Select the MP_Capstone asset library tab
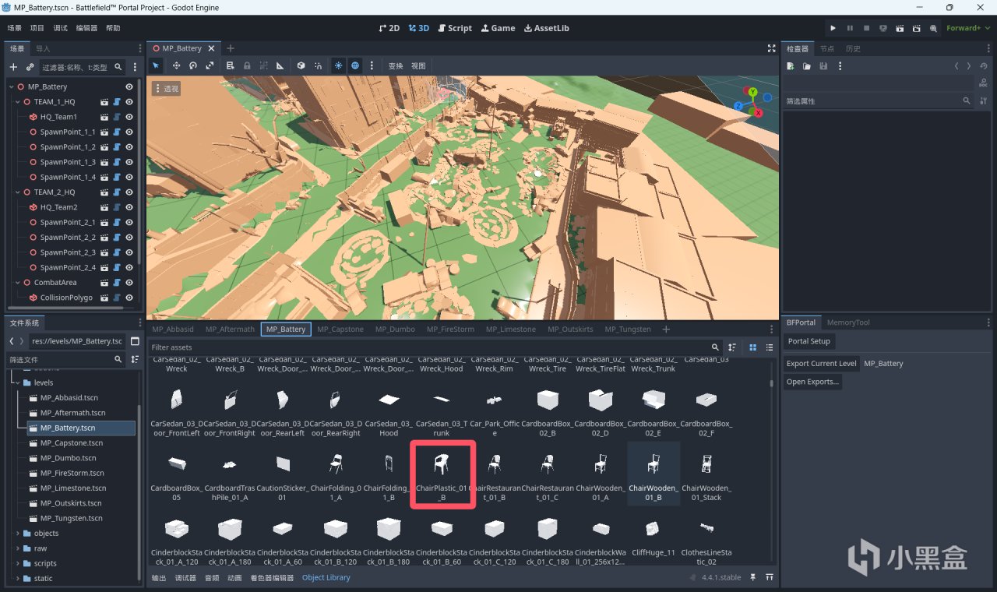This screenshot has height=592, width=997. coord(340,329)
